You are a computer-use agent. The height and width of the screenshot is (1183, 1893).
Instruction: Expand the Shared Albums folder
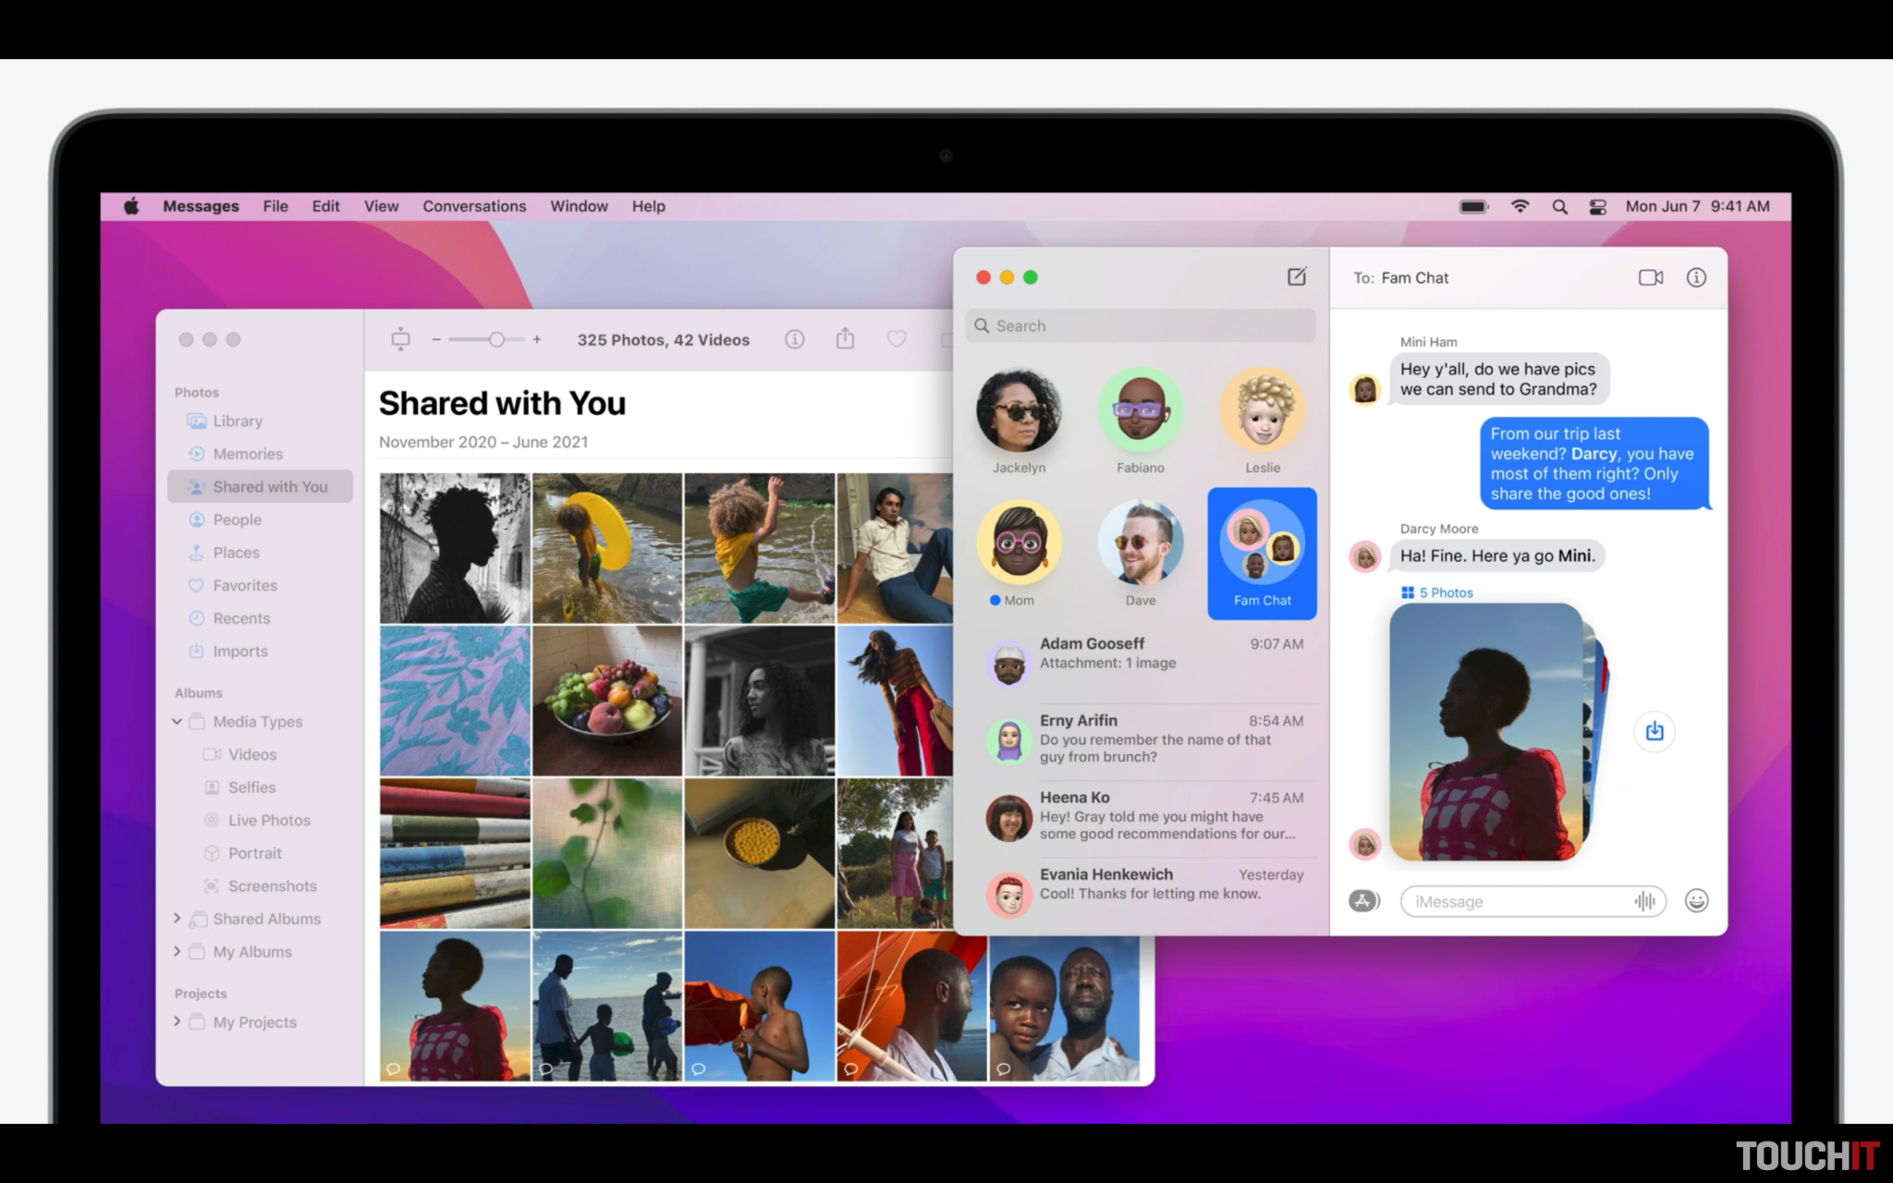[x=177, y=919]
